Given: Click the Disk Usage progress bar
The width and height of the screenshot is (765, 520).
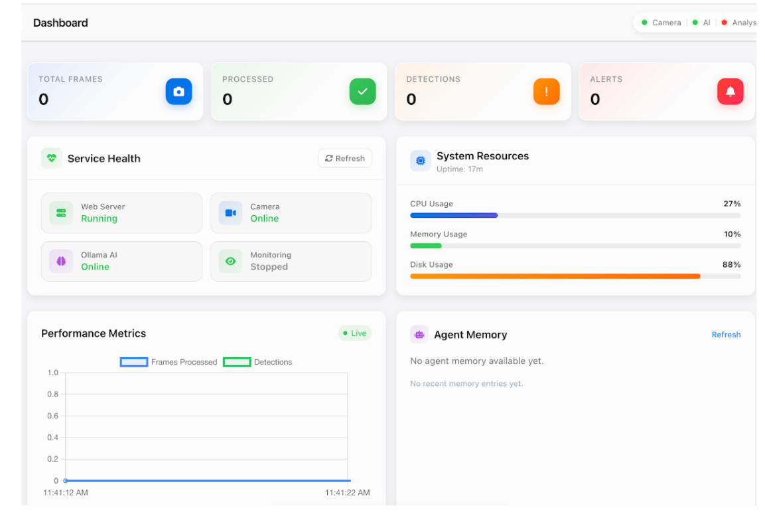Looking at the screenshot, I should tap(575, 276).
